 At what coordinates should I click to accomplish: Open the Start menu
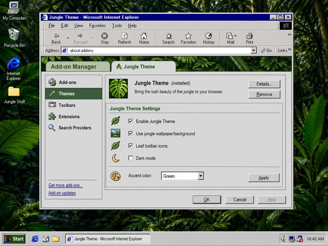point(14,239)
